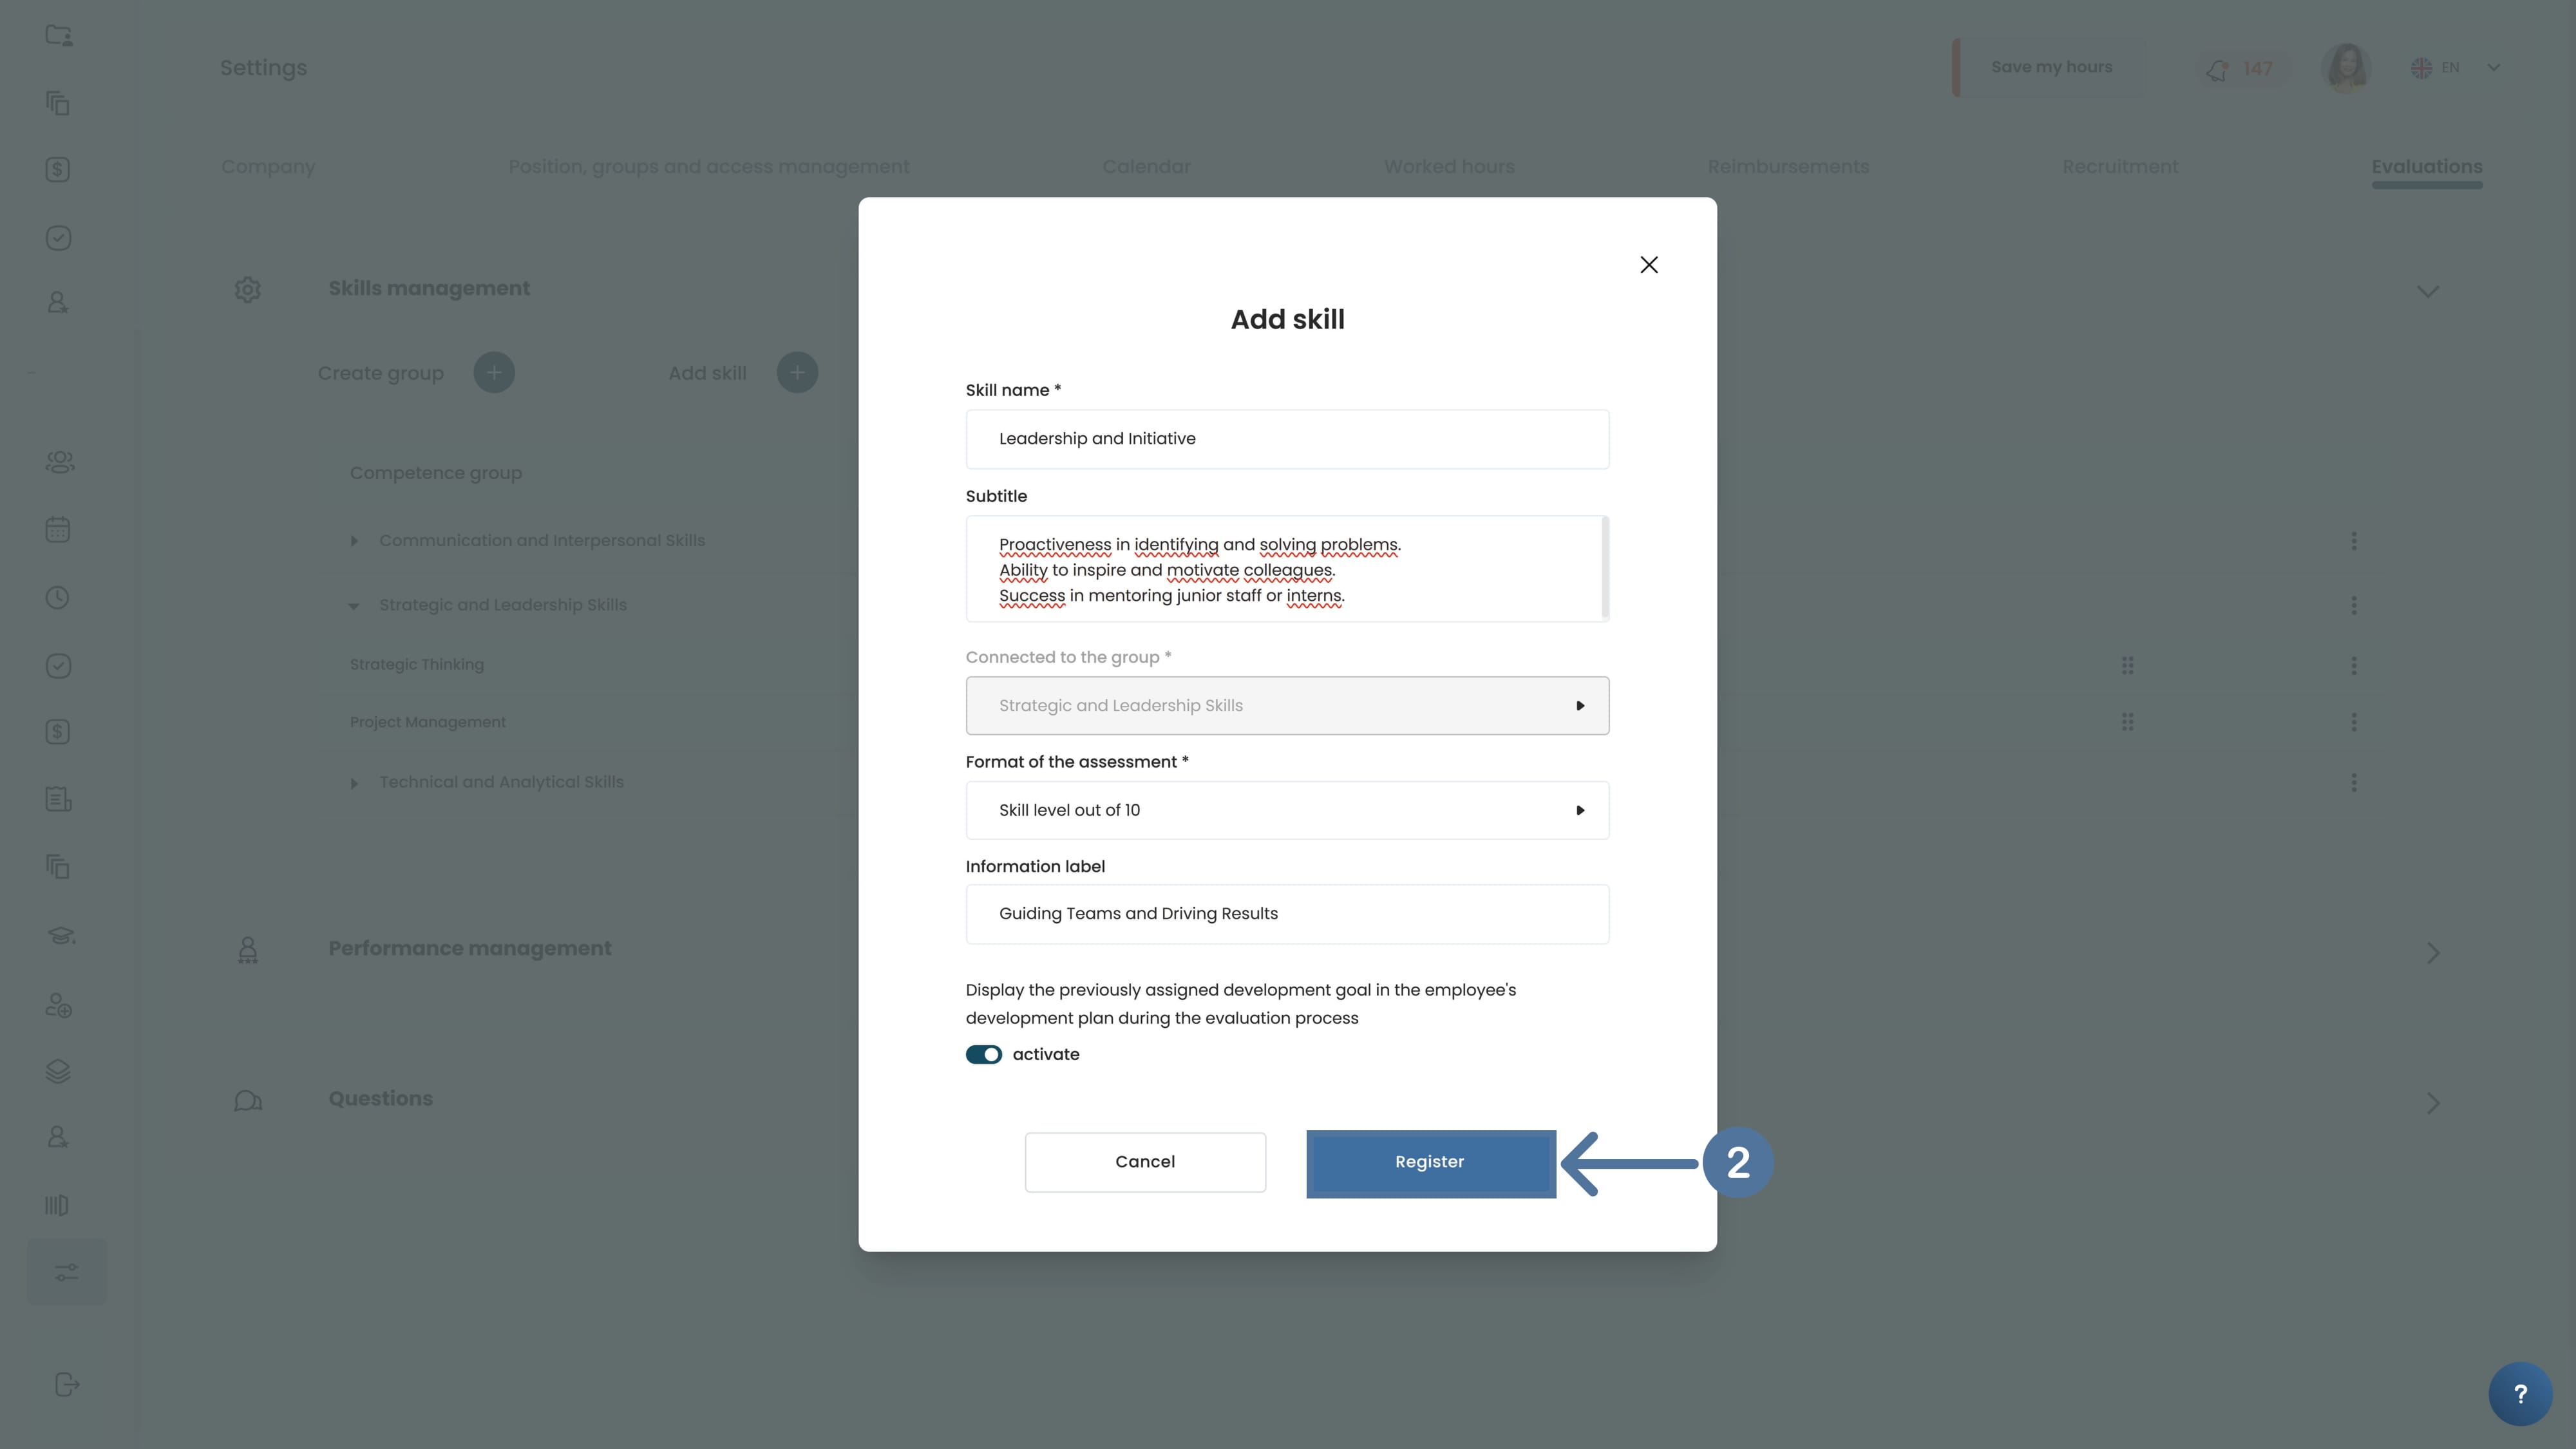Open the document list sidebar icon
The width and height of the screenshot is (2576, 1449).
pyautogui.click(x=58, y=799)
